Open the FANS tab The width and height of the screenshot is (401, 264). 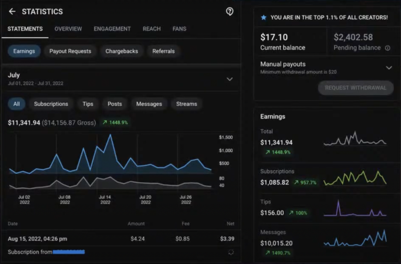point(179,29)
